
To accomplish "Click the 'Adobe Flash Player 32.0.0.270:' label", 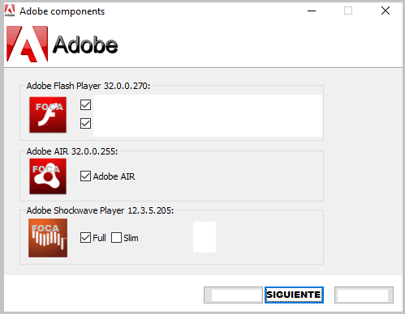I will 88,86.
